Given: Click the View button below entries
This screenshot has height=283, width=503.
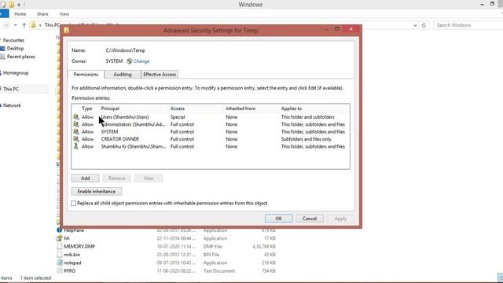Looking at the screenshot, I should 149,178.
